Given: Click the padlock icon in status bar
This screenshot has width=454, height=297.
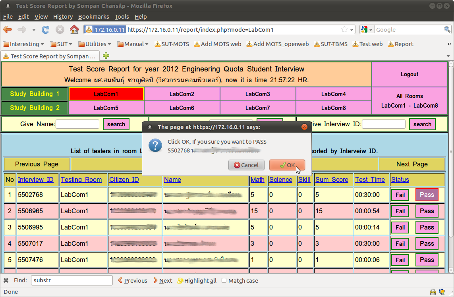Looking at the screenshot, I should pos(433,292).
